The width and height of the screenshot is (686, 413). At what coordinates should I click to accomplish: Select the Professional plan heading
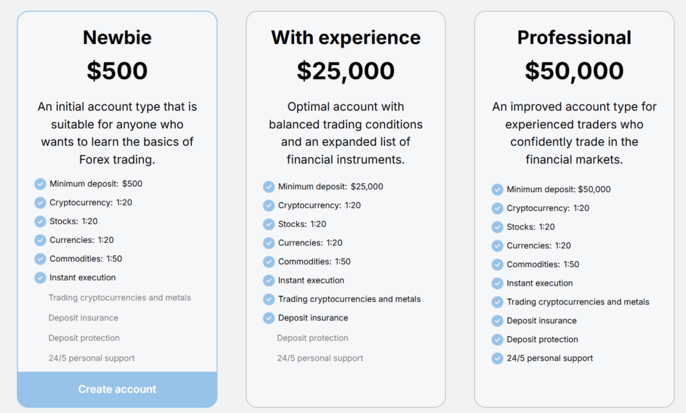(574, 37)
